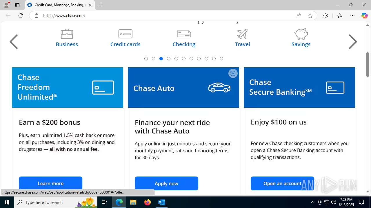Screen dimensions: 371x208
Task: Open the Savings piggy bank icon
Action: click(x=301, y=34)
